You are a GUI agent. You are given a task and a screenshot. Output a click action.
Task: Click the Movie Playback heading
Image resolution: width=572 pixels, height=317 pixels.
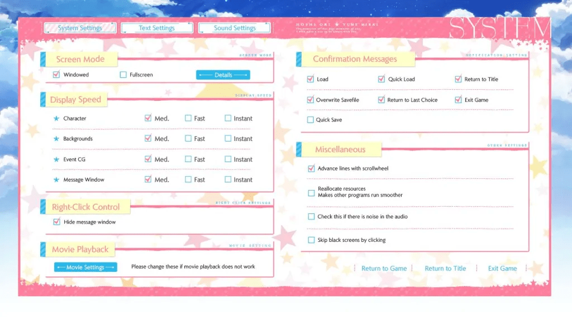click(80, 249)
